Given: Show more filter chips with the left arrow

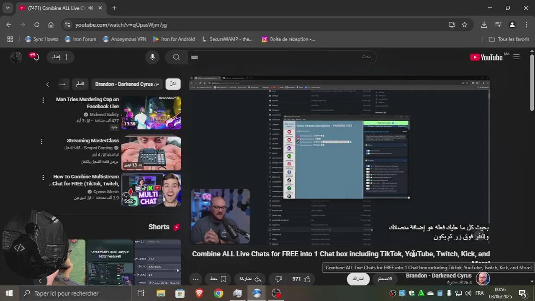Looking at the screenshot, I should [x=47, y=84].
